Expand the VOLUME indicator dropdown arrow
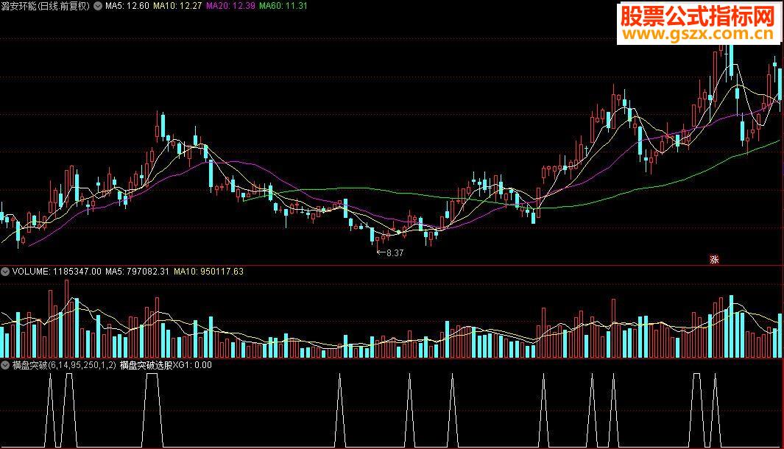 tap(5, 272)
